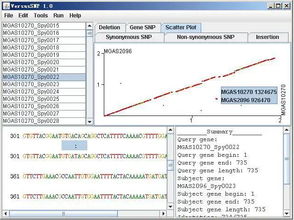Image resolution: width=294 pixels, height=220 pixels.
Task: Click sequence alignment vertical scroll down arrow
Action: [170, 207]
